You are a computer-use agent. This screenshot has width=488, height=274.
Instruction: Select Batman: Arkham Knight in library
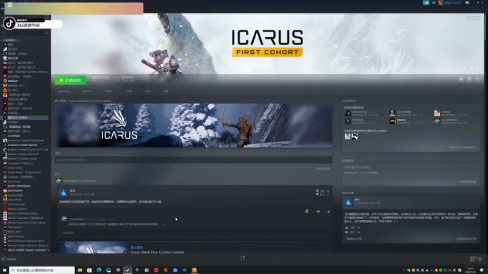click(x=23, y=159)
